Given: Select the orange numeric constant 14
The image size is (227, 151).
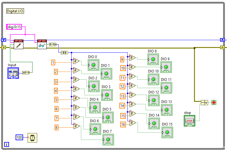Looking at the screenshot, I should (x=122, y=105).
